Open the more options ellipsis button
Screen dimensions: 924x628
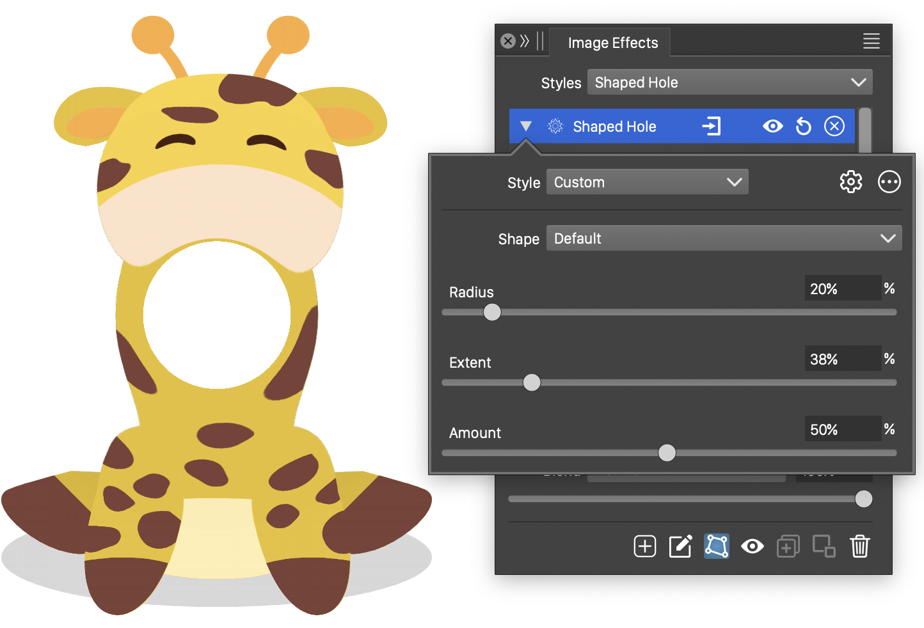(889, 182)
